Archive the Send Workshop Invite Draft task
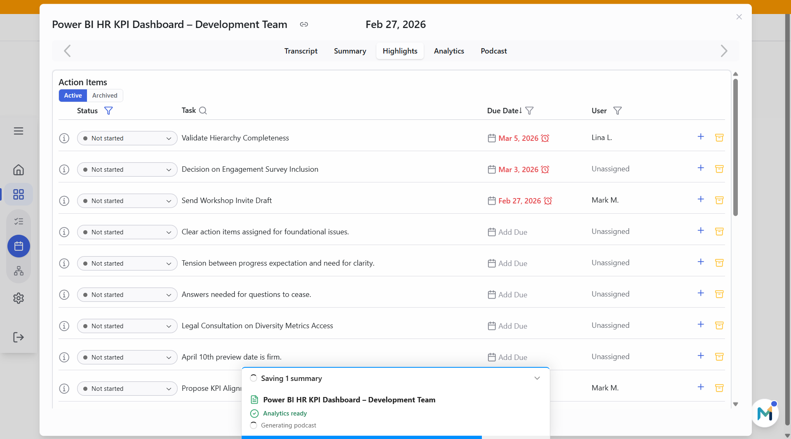The image size is (791, 439). click(719, 200)
